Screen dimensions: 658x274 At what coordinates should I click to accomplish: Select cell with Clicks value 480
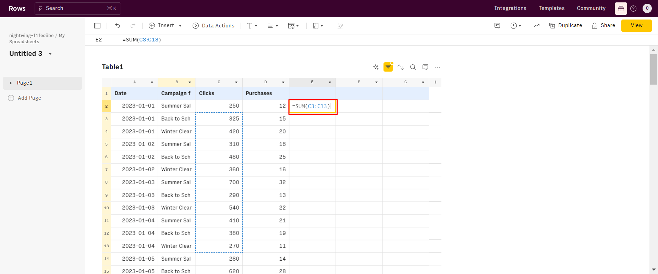[x=219, y=157]
